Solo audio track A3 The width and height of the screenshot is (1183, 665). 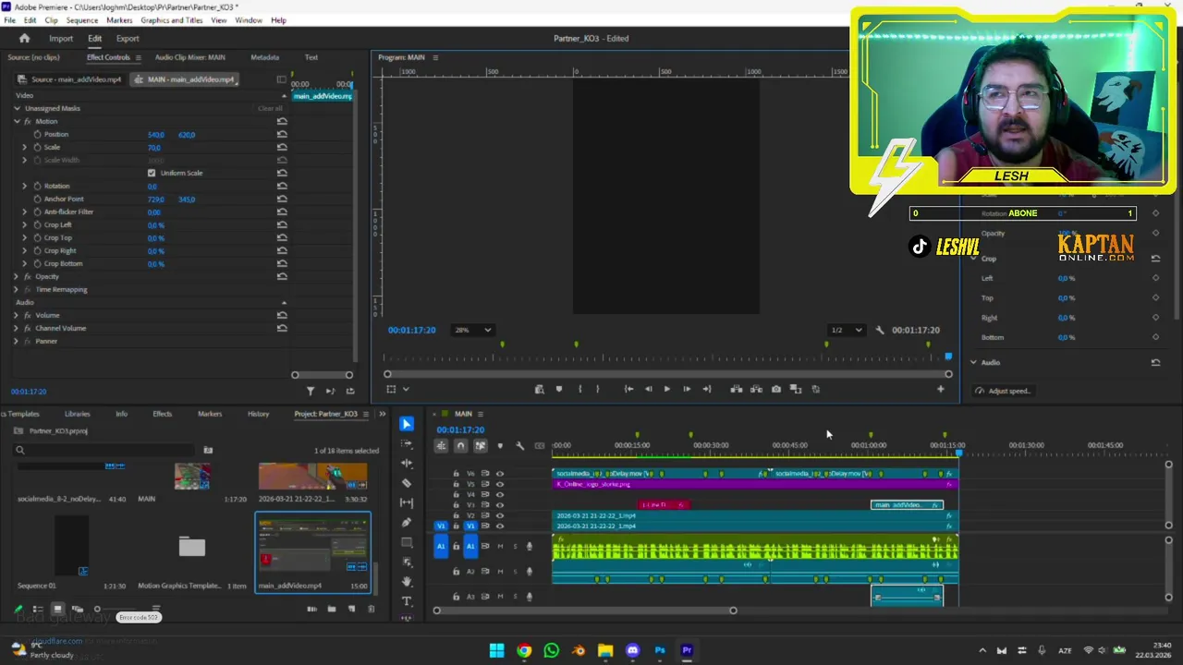pyautogui.click(x=515, y=597)
